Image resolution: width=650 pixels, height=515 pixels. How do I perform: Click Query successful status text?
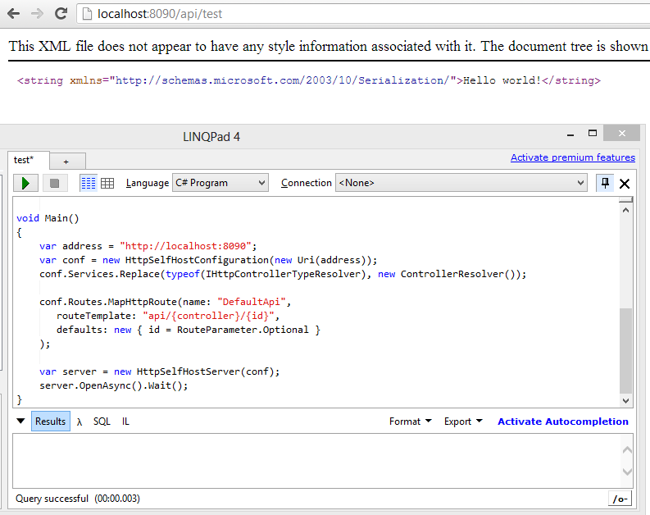click(x=52, y=499)
